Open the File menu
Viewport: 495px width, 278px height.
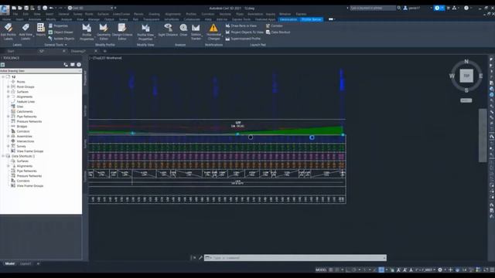(x=15, y=14)
